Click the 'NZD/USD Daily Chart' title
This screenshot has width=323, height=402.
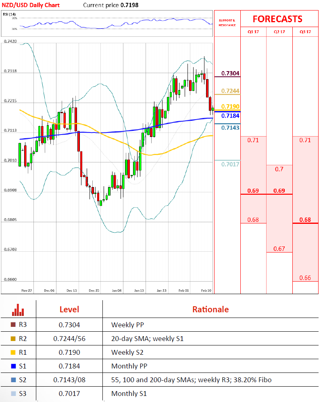[x=31, y=5]
